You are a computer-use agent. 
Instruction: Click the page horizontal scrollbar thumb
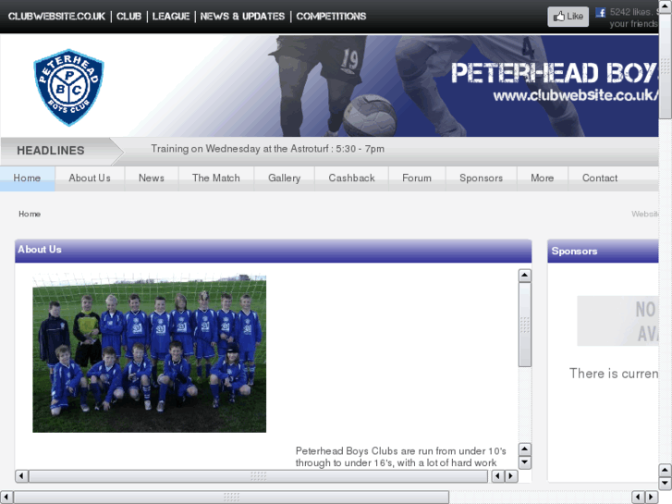pyautogui.click(x=231, y=498)
